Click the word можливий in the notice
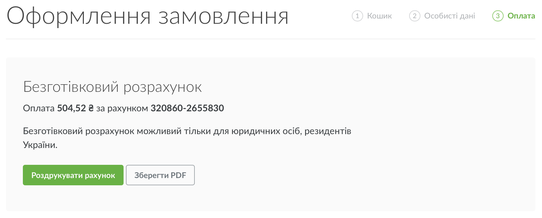Screen dimensions: 542x218 tap(159, 131)
